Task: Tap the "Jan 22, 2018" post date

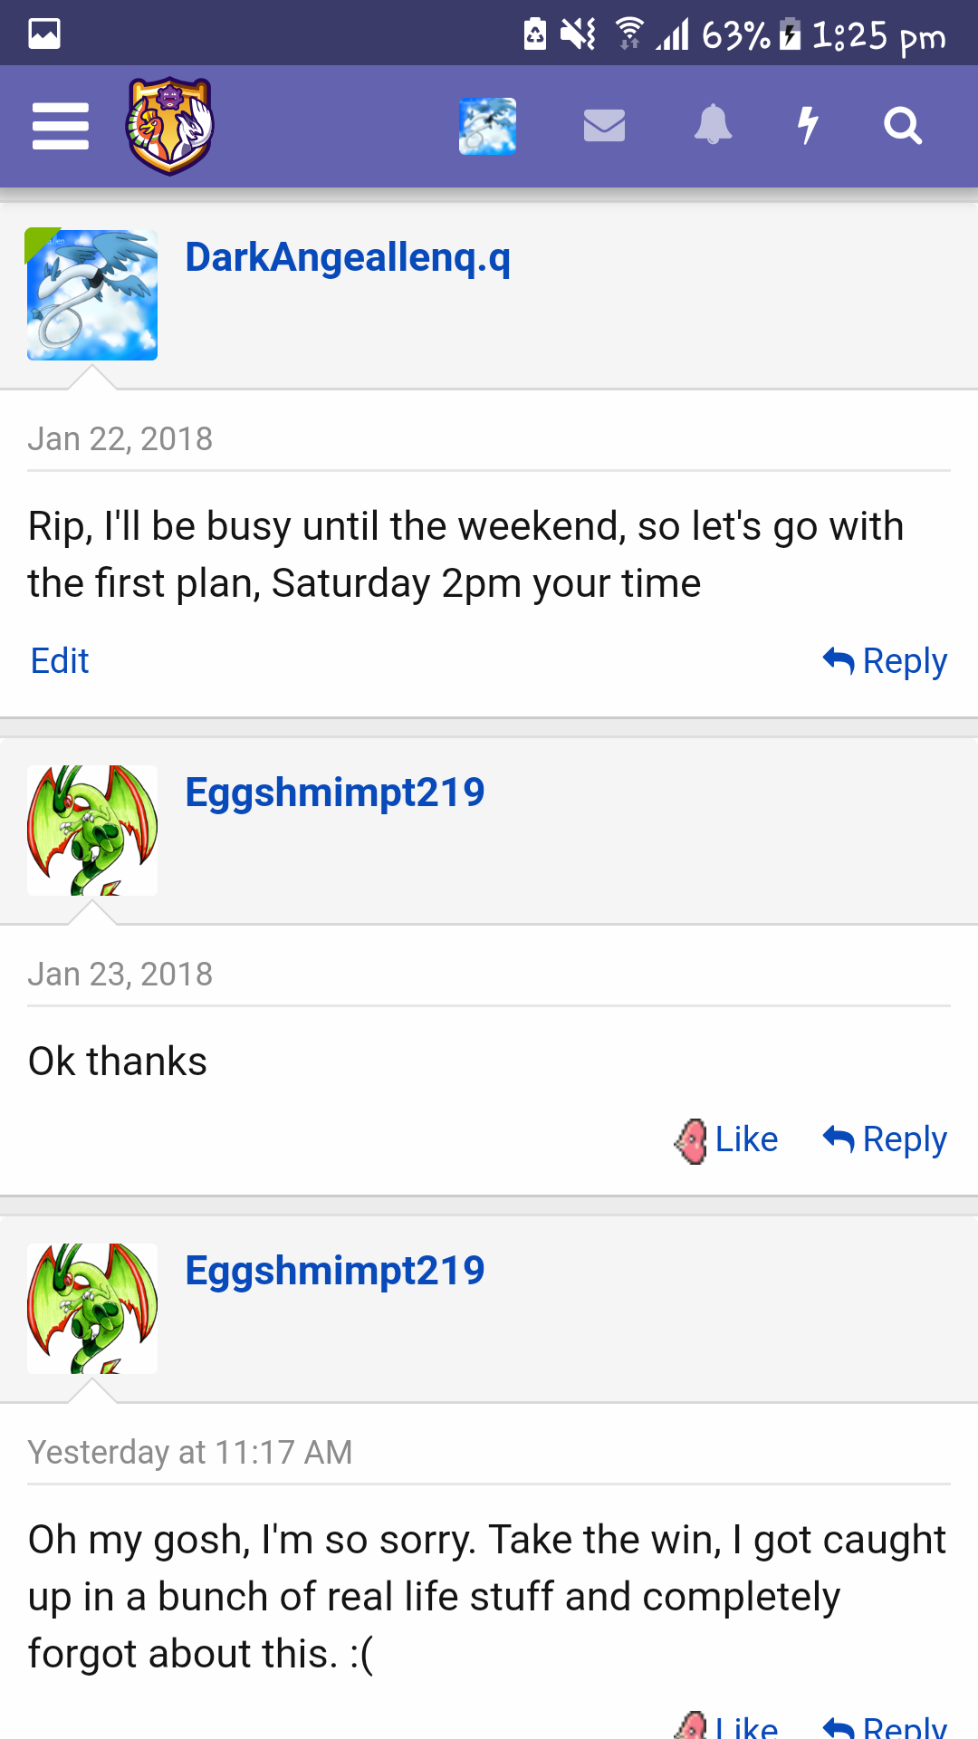Action: 120,439
